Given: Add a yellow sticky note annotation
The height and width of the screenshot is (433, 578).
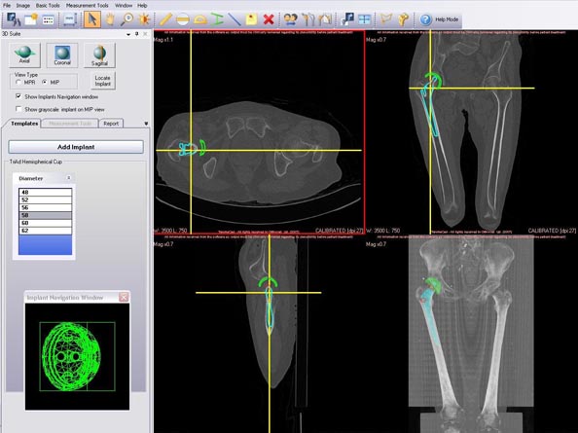Looking at the screenshot, I should tap(251, 19).
